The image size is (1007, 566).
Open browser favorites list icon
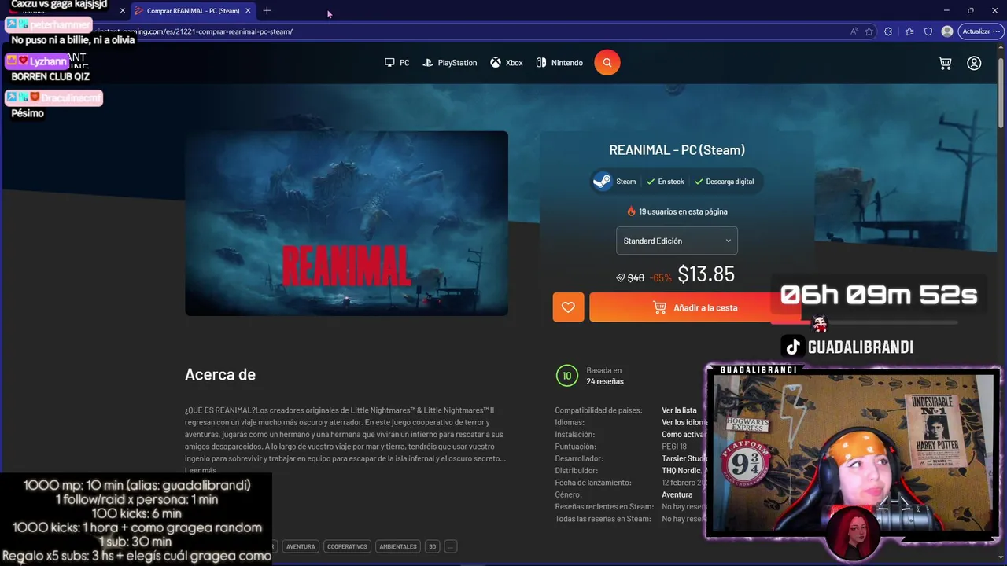(909, 31)
